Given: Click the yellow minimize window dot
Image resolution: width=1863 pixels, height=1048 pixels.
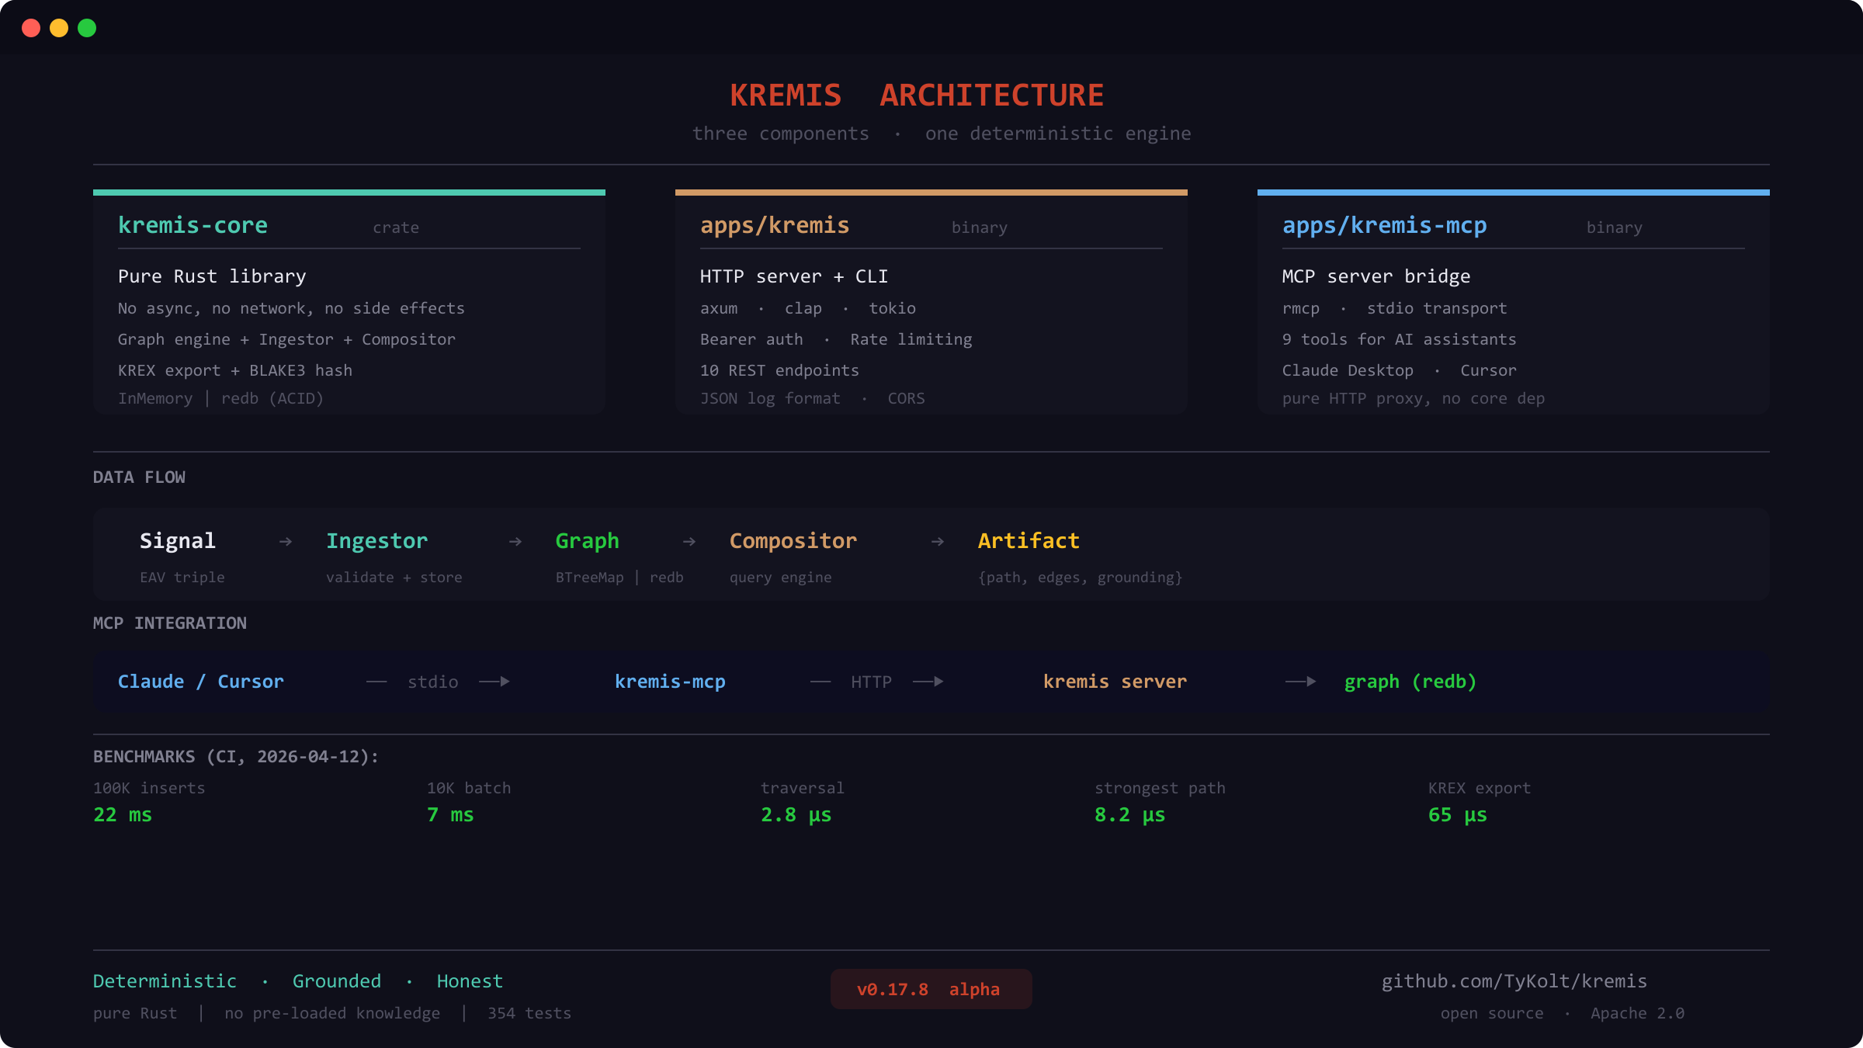Looking at the screenshot, I should click(59, 28).
